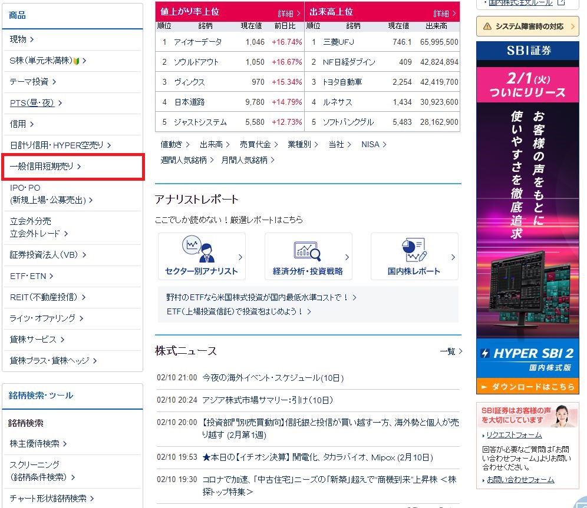This screenshot has width=587, height=508.
Task: Click ヴィンクス stock name
Action: [x=189, y=82]
